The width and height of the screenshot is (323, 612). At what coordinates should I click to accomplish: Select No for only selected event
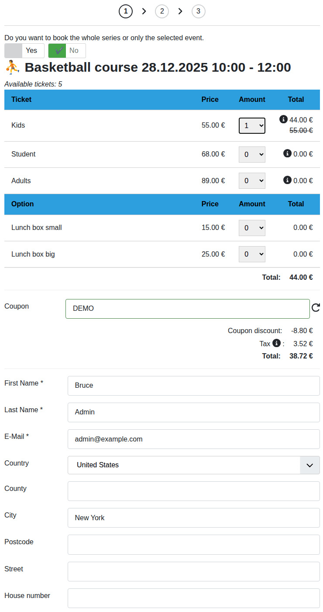67,51
